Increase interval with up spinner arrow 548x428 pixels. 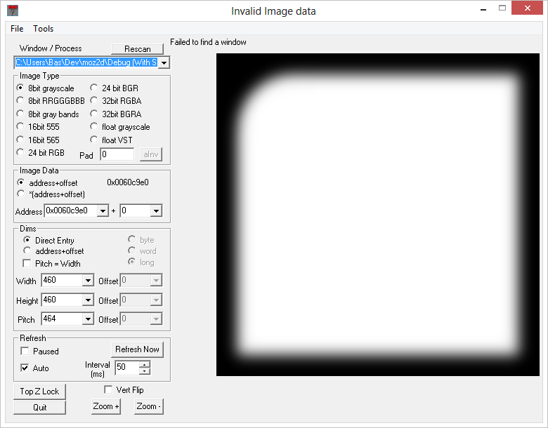point(145,364)
